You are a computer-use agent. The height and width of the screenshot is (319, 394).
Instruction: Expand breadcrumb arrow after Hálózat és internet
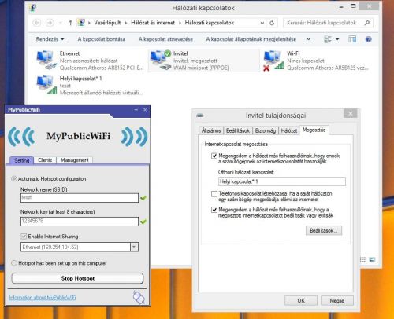pyautogui.click(x=180, y=23)
